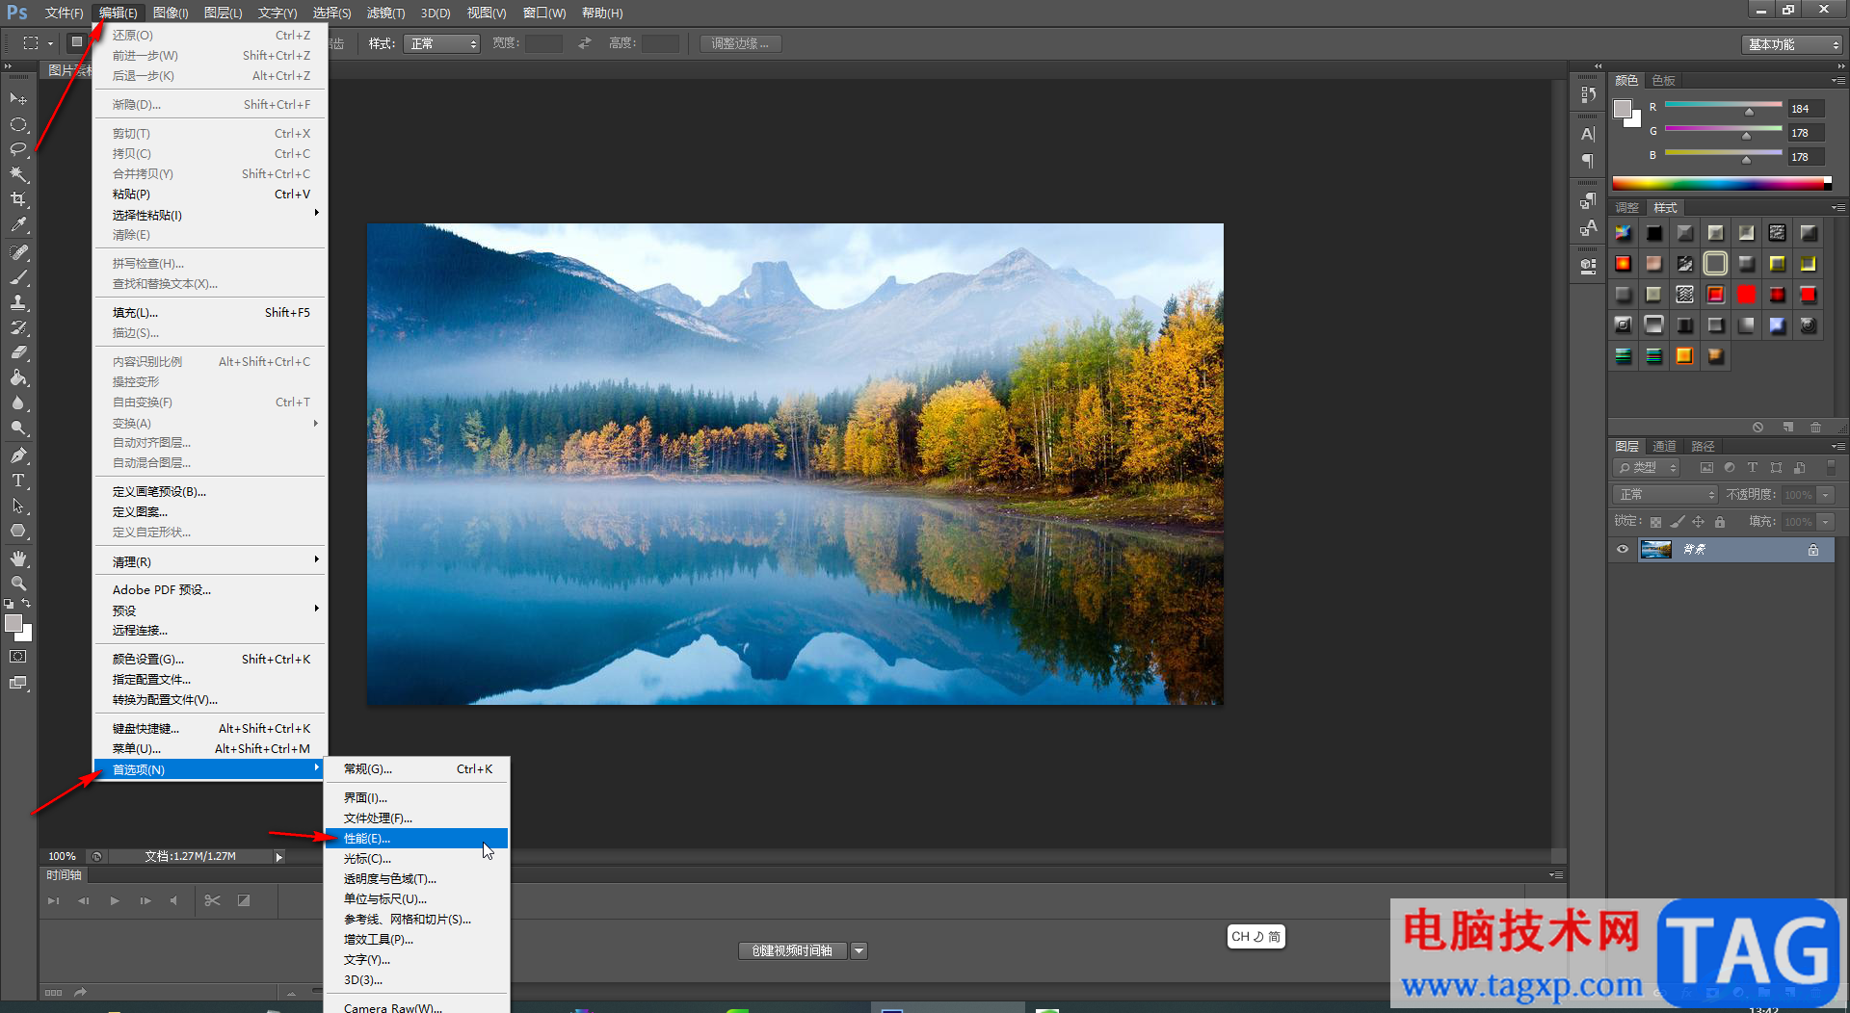Select the Crop tool in the toolbar
1850x1013 pixels.
click(x=18, y=199)
